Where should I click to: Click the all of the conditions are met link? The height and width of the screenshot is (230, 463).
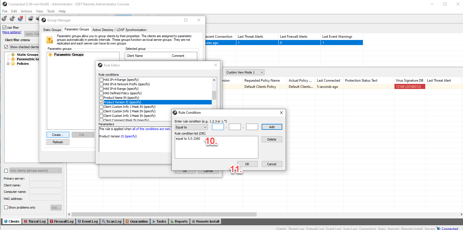[151, 129]
